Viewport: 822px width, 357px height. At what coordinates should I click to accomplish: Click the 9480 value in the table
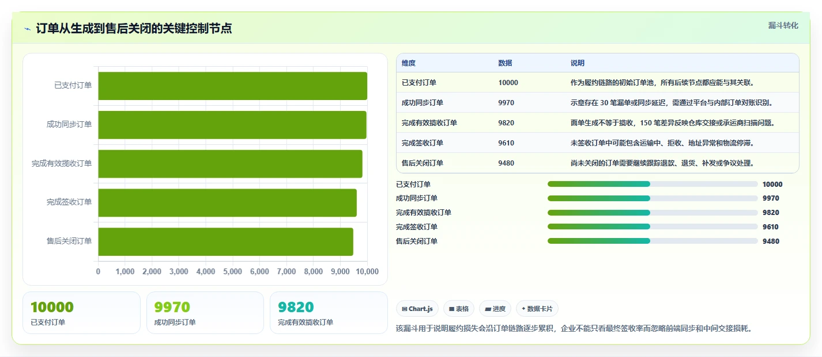(x=507, y=163)
